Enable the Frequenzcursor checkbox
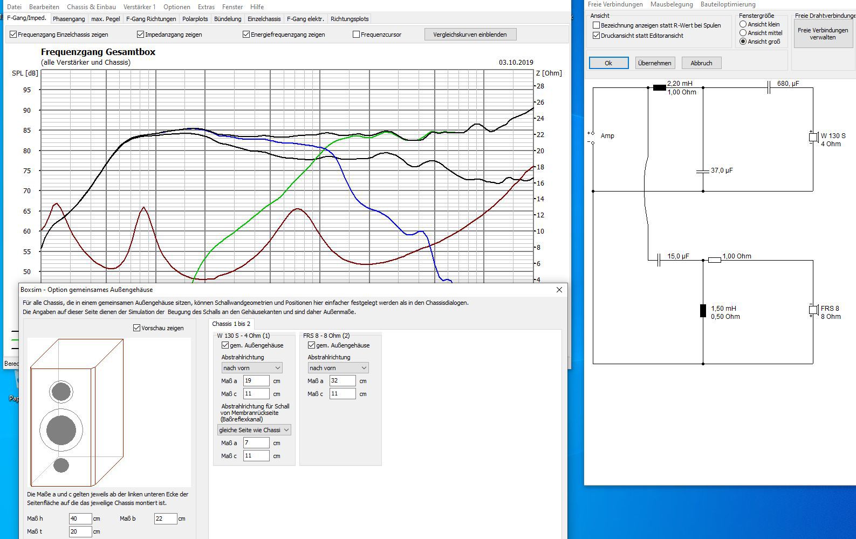Image resolution: width=856 pixels, height=539 pixels. click(356, 35)
